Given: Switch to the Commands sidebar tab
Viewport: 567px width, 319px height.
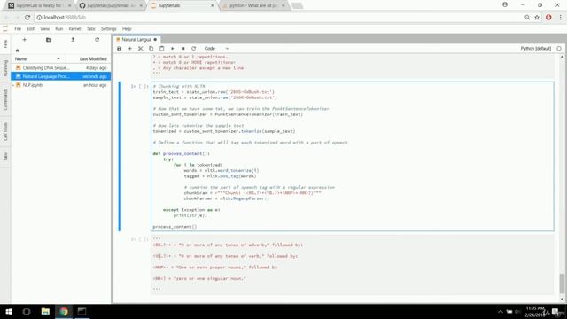Looking at the screenshot, I should tap(5, 99).
